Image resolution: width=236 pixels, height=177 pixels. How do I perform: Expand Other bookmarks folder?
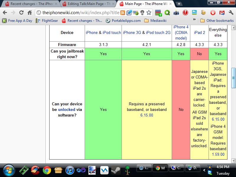(x=217, y=21)
